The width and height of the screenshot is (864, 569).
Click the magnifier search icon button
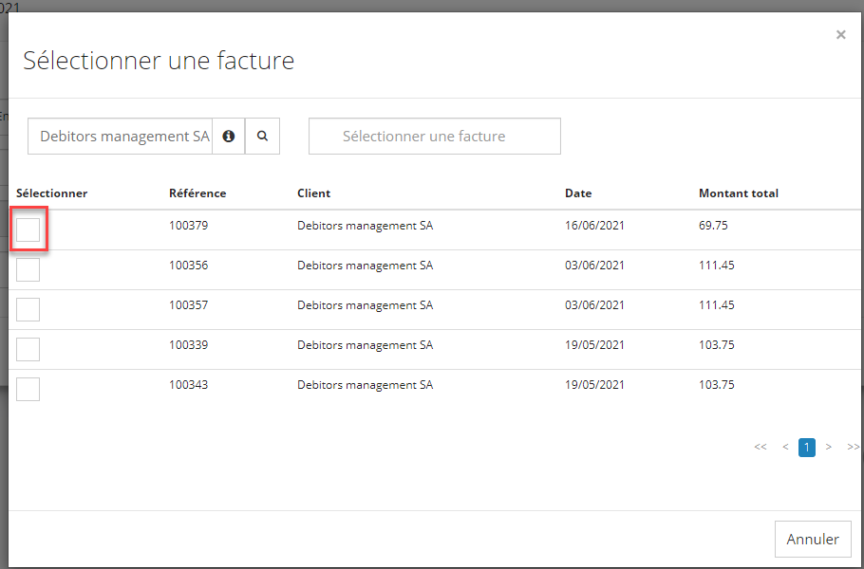tap(262, 137)
